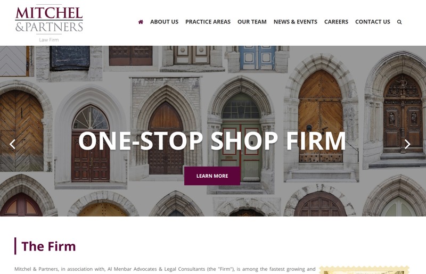Go to the home page icon
The image size is (426, 274).
(x=141, y=22)
